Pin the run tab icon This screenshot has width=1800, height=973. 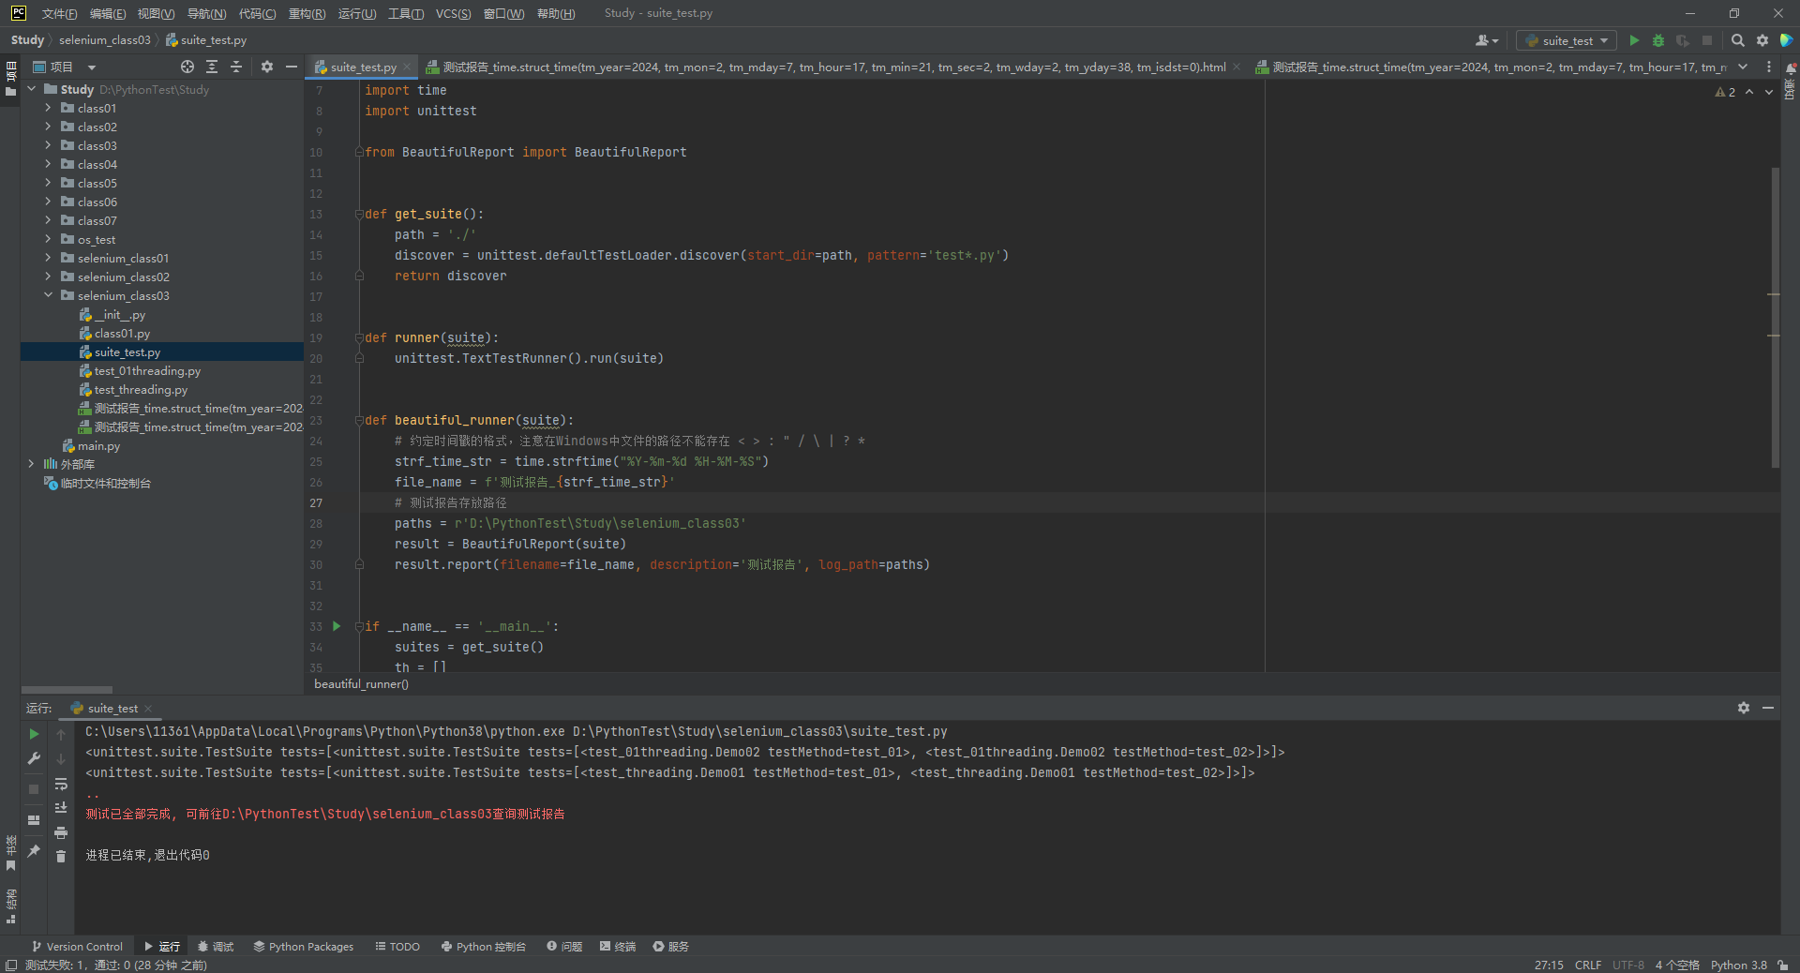click(34, 850)
